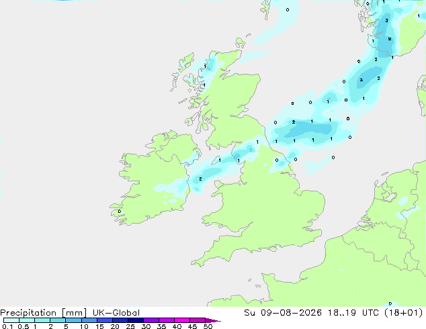Viewport: 426px width, 329px height.
Task: Click the "0" value at bottom right edge
Action: [390, 303]
